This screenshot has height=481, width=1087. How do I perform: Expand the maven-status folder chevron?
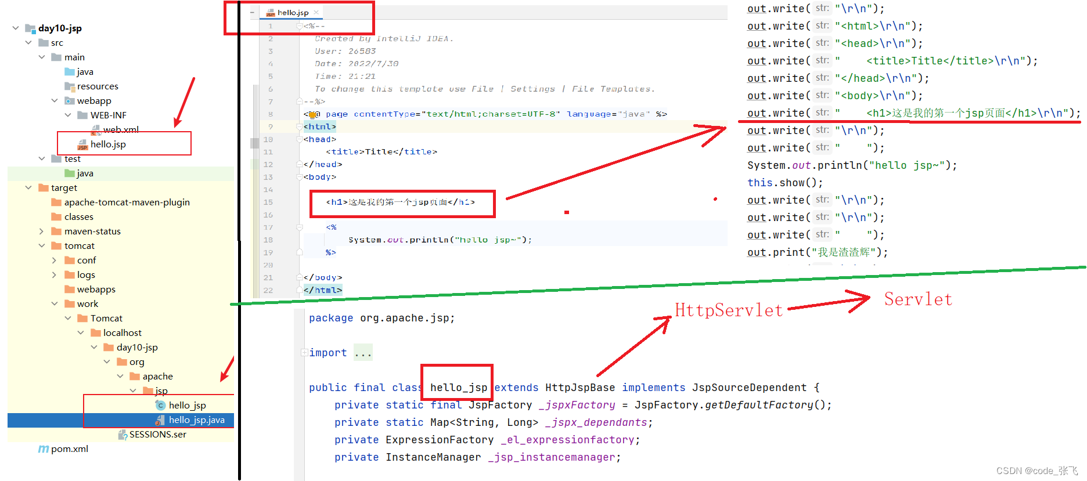pos(42,232)
